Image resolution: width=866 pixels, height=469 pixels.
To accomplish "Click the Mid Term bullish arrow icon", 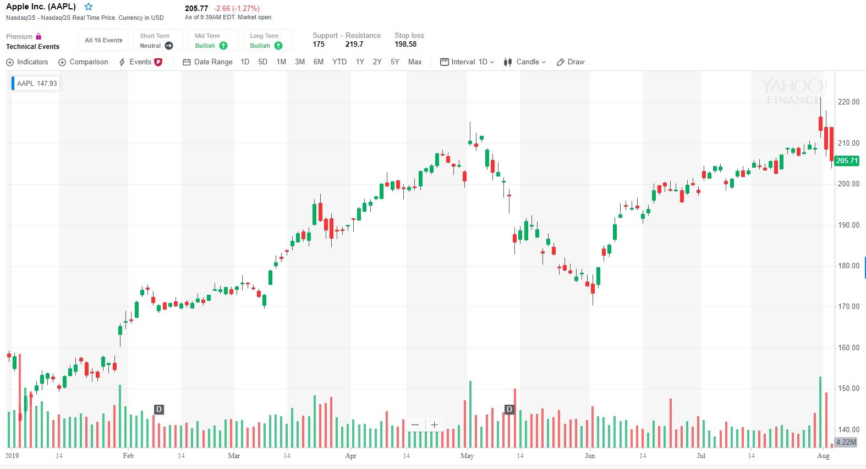I will [x=223, y=46].
